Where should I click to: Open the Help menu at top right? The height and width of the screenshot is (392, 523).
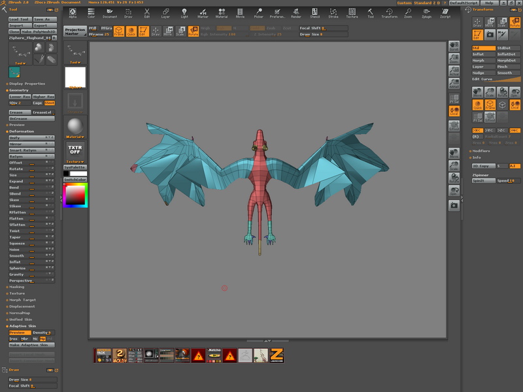[x=489, y=3]
